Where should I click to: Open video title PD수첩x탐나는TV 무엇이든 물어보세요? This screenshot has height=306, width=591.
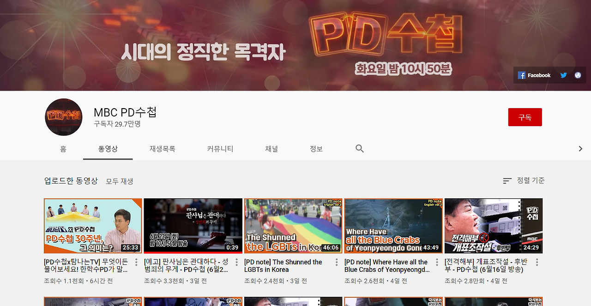tap(87, 266)
